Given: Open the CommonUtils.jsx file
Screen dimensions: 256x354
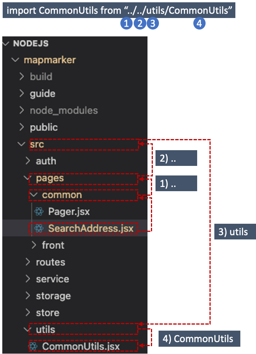Looking at the screenshot, I should tap(81, 346).
